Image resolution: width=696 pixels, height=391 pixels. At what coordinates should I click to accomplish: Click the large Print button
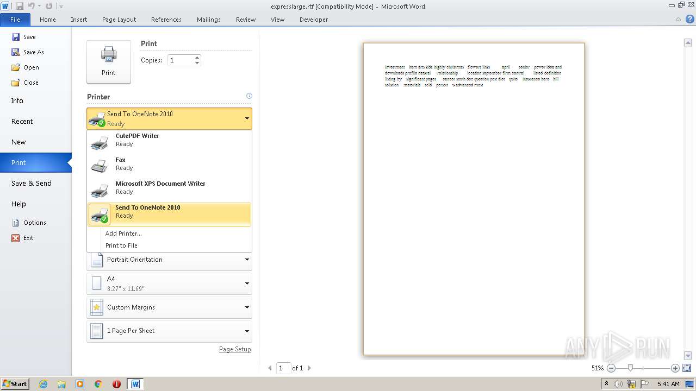tap(109, 61)
